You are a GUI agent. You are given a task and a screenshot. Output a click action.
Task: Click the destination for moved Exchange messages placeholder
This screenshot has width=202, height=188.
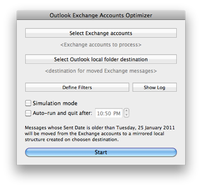point(101,71)
